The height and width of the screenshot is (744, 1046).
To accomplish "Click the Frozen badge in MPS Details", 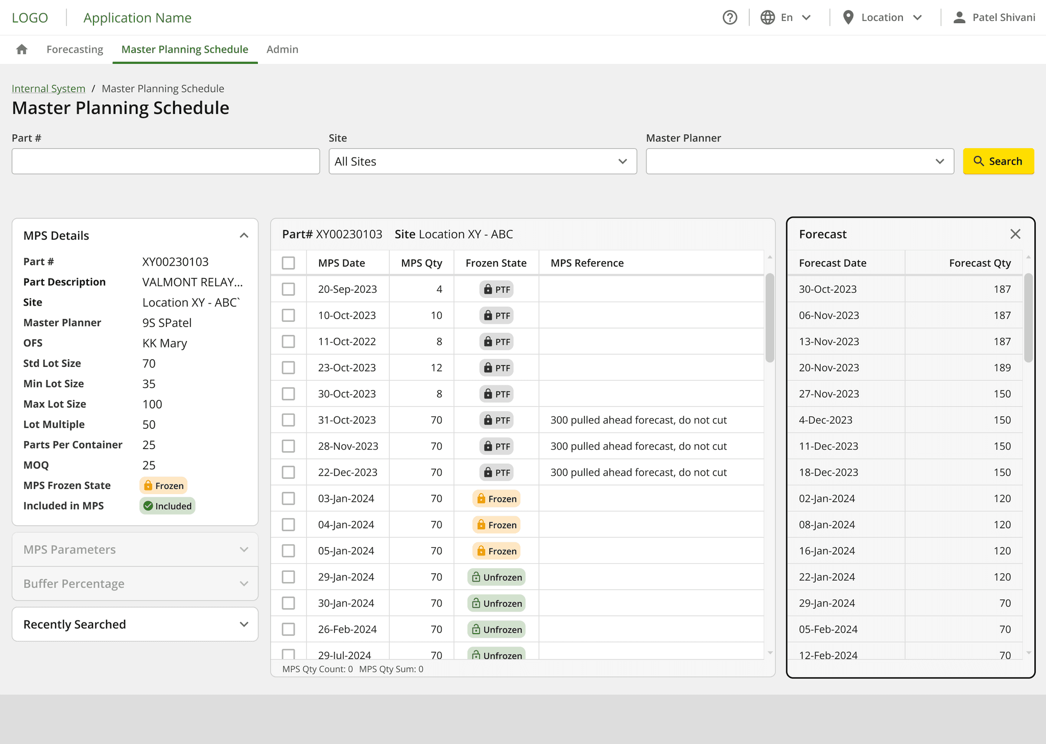I will (x=163, y=485).
